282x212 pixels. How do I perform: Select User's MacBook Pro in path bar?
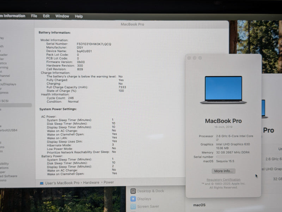point(62,183)
